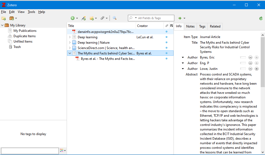265x155 pixels.
Task: Expand ScienceDirect.com item
Action: [x=70, y=48]
